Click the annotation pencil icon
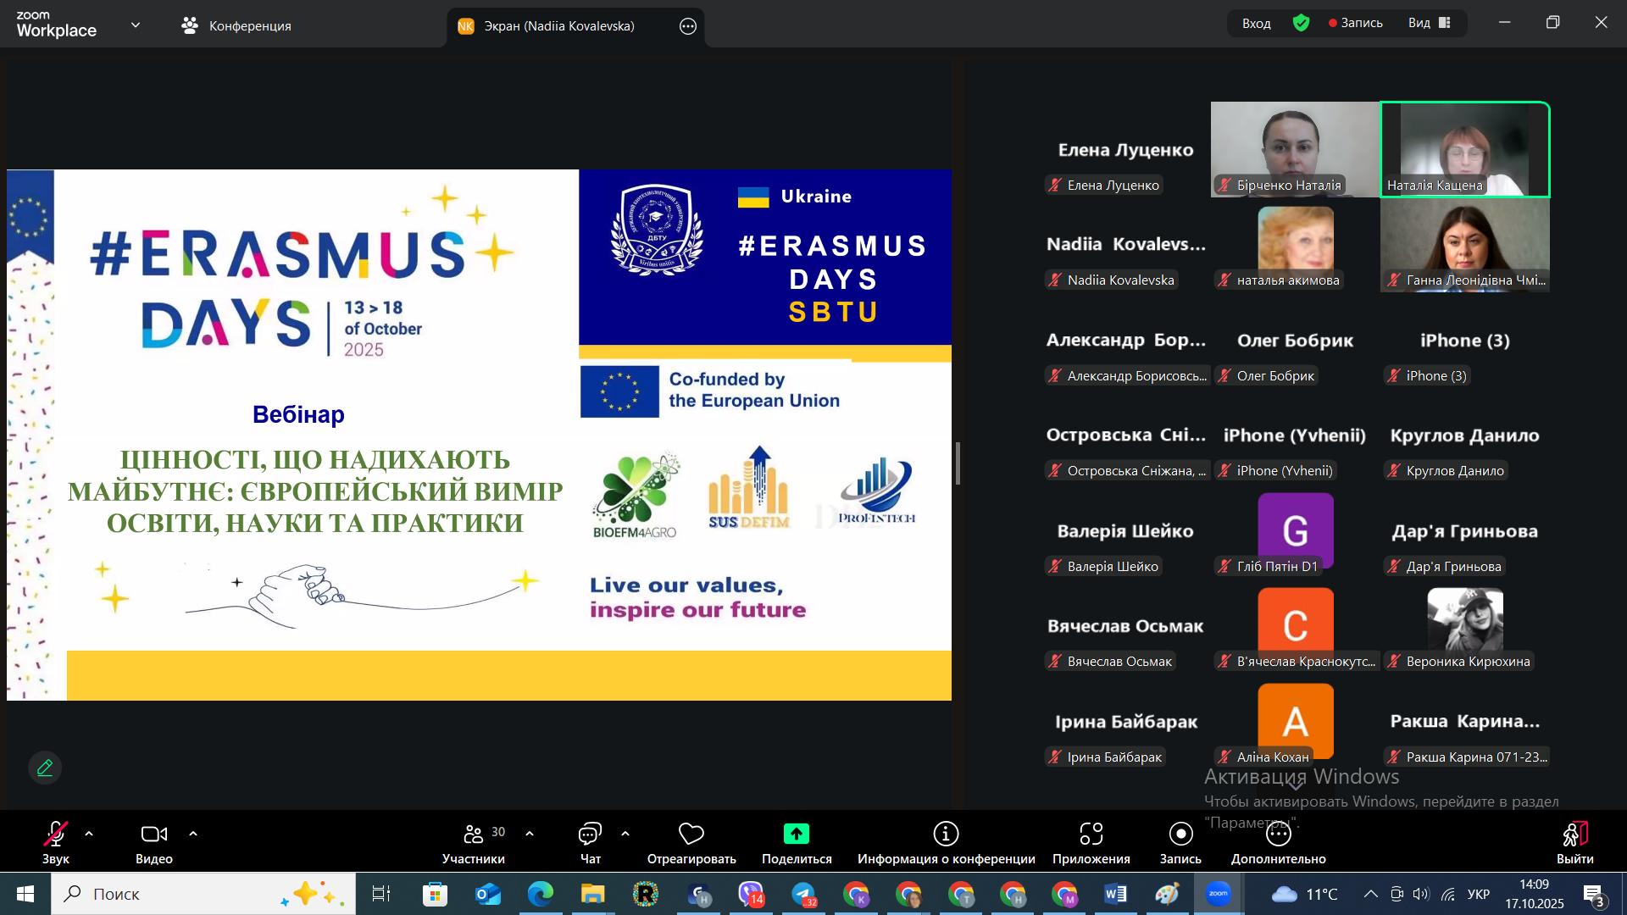Image resolution: width=1627 pixels, height=915 pixels. tap(45, 768)
